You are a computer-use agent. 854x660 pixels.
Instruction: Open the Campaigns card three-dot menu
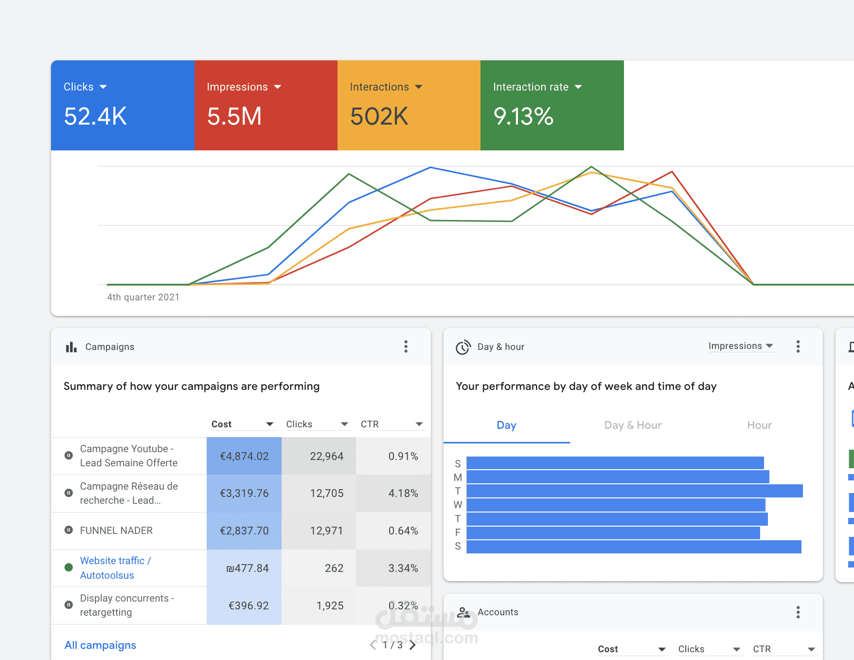406,347
